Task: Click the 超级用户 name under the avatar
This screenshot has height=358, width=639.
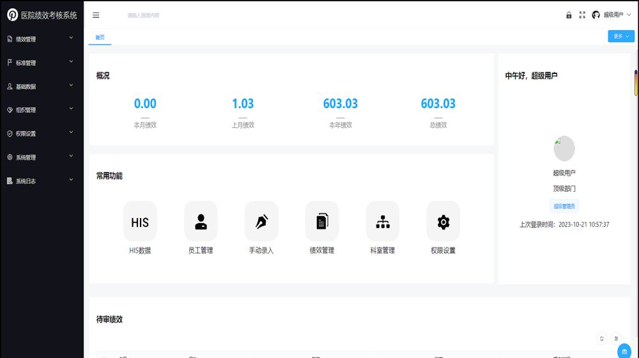Action: tap(564, 173)
